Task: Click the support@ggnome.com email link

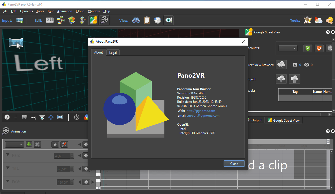Action: tap(203, 116)
